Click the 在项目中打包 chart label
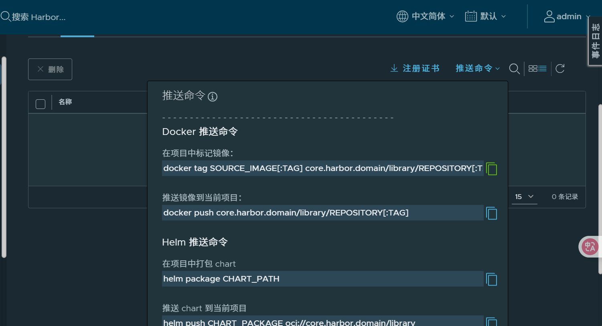 pyautogui.click(x=199, y=264)
